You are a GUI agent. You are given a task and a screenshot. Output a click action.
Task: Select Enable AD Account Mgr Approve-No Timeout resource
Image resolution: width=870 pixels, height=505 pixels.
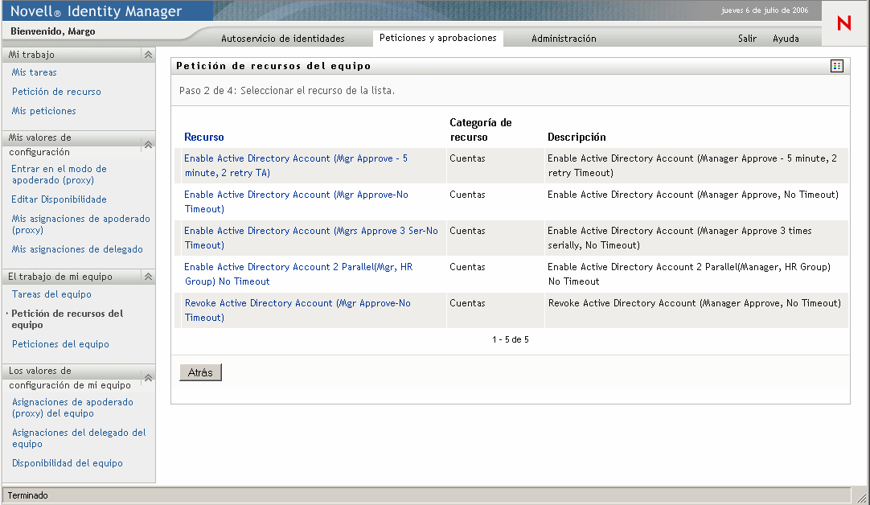(x=296, y=202)
